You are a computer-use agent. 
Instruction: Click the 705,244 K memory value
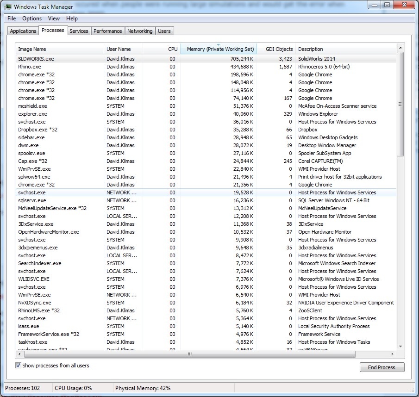(242, 59)
